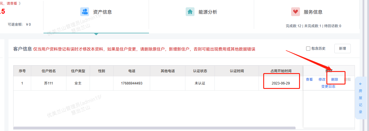Viewport: 369px width, 131px height.
Task: Click the 占用开始时间 column header
Action: (281, 71)
